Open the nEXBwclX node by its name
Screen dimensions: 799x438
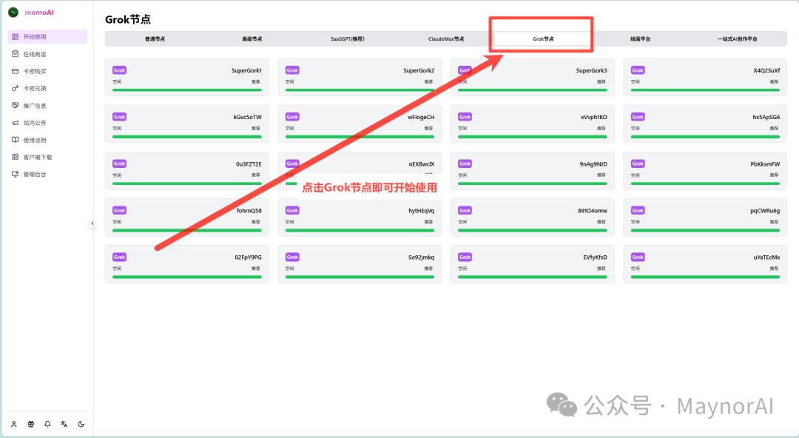(x=422, y=164)
